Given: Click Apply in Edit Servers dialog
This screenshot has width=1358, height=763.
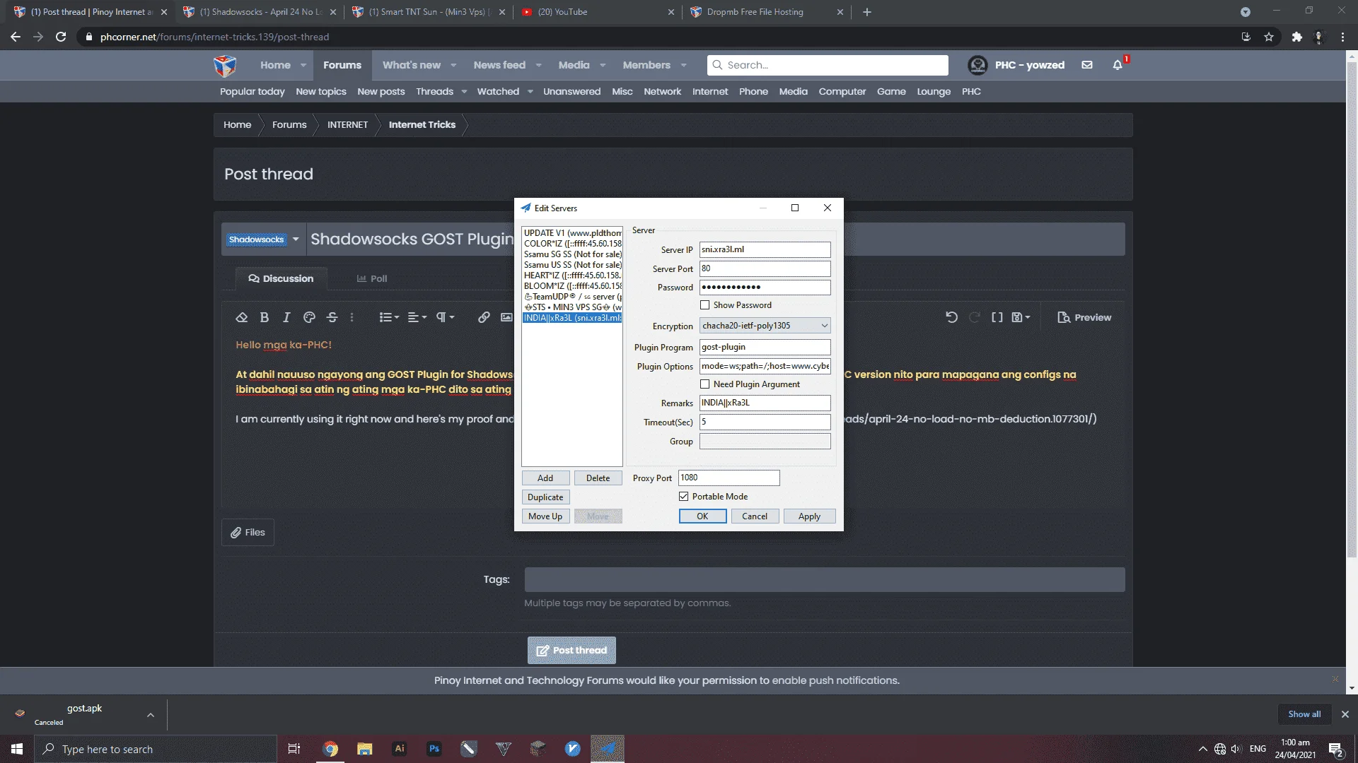Looking at the screenshot, I should [809, 516].
